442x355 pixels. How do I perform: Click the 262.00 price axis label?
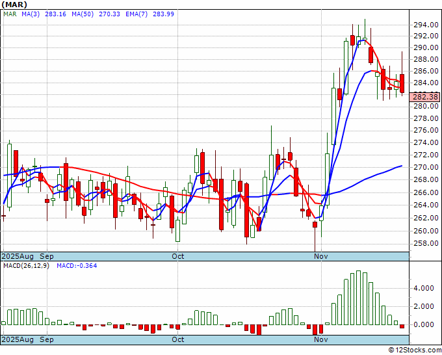tap(426, 218)
